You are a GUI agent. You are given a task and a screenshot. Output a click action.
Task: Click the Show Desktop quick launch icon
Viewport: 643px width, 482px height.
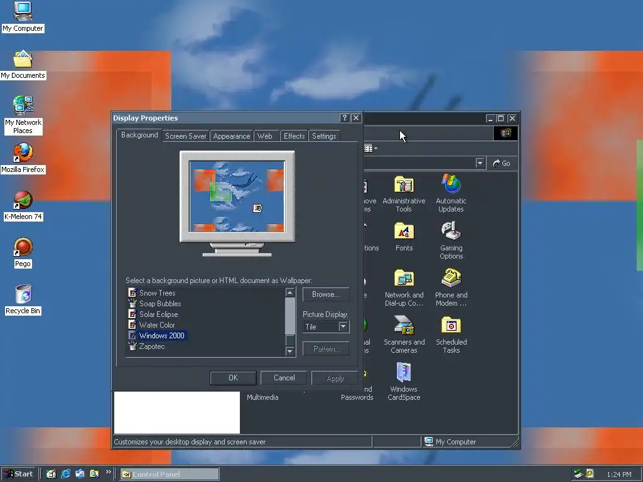51,474
